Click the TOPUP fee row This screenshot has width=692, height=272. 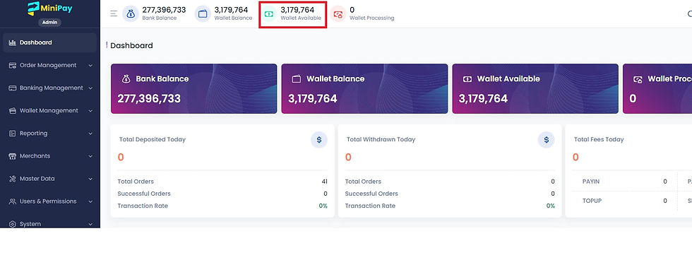pos(624,201)
